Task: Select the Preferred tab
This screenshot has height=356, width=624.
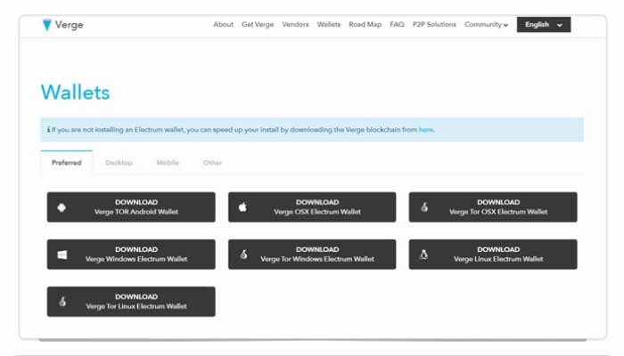Action: click(x=67, y=163)
